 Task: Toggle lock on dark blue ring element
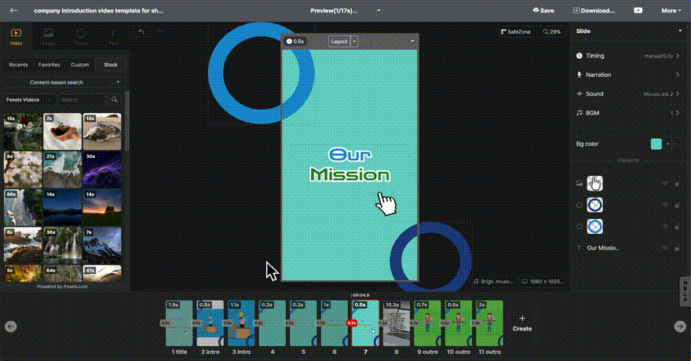coord(677,205)
